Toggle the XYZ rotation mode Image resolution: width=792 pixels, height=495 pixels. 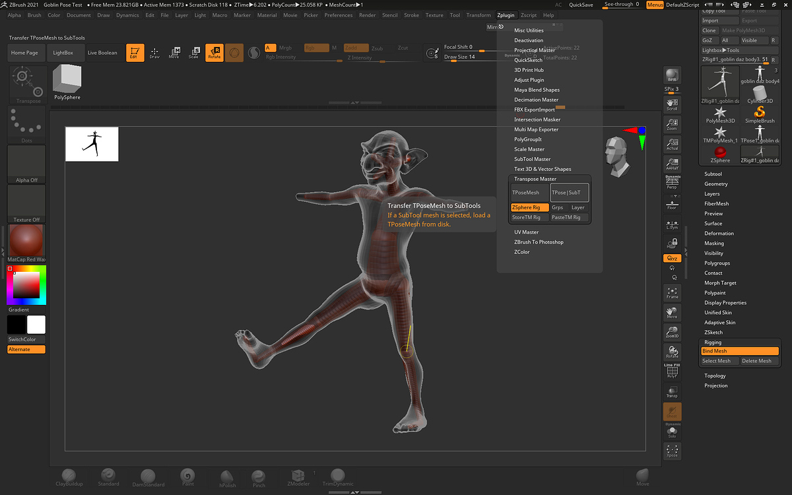[x=672, y=258]
